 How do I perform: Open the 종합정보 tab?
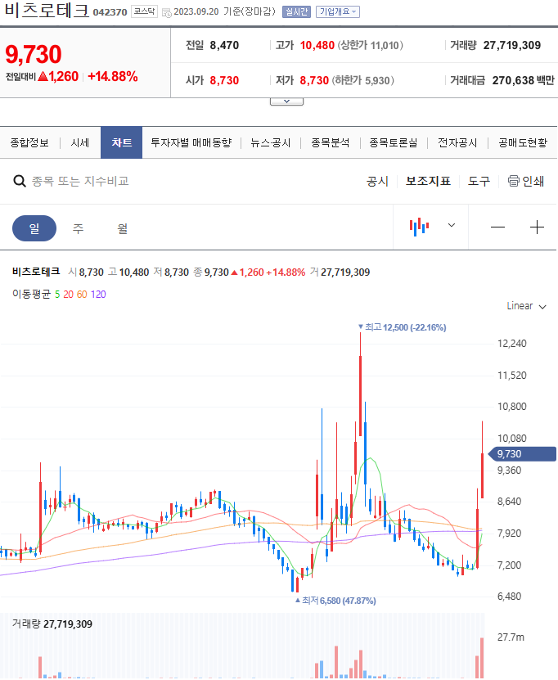click(29, 142)
